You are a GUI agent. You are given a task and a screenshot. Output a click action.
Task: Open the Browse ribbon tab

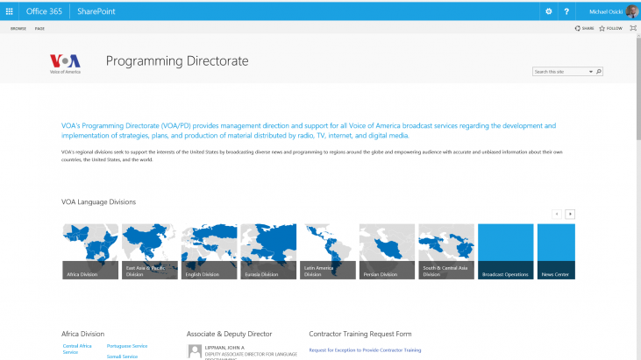18,29
